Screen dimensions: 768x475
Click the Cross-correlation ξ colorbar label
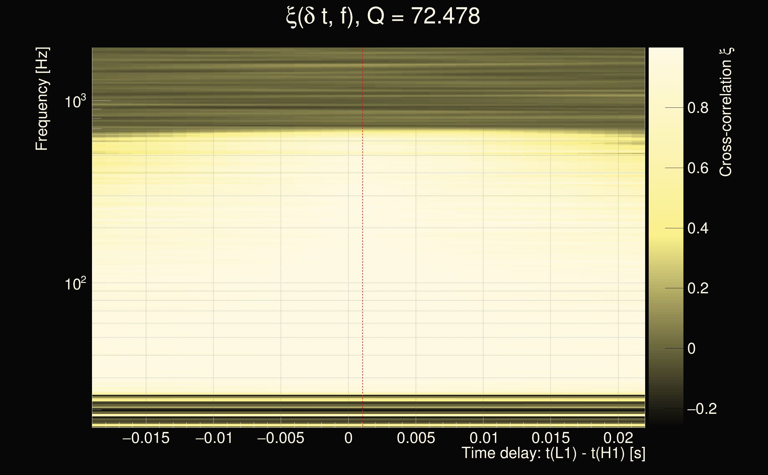pos(725,112)
